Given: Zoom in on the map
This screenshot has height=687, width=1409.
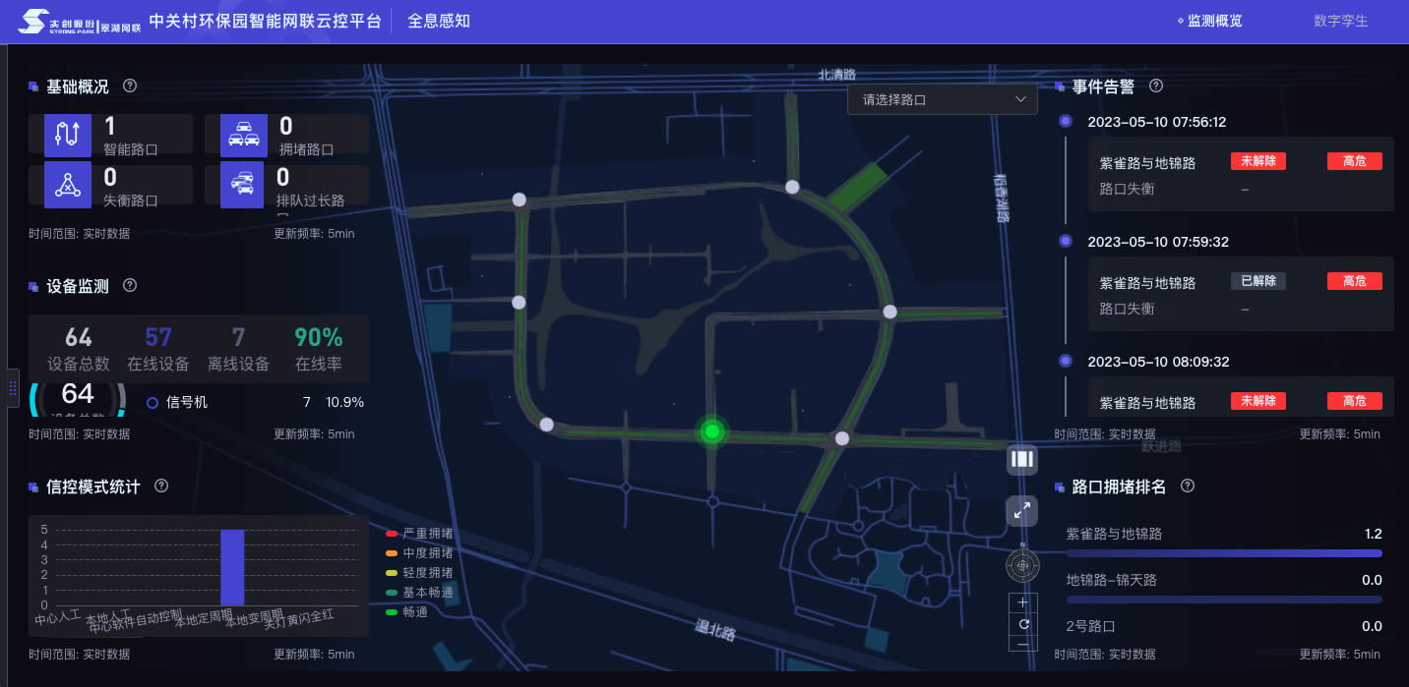Looking at the screenshot, I should (x=1023, y=602).
